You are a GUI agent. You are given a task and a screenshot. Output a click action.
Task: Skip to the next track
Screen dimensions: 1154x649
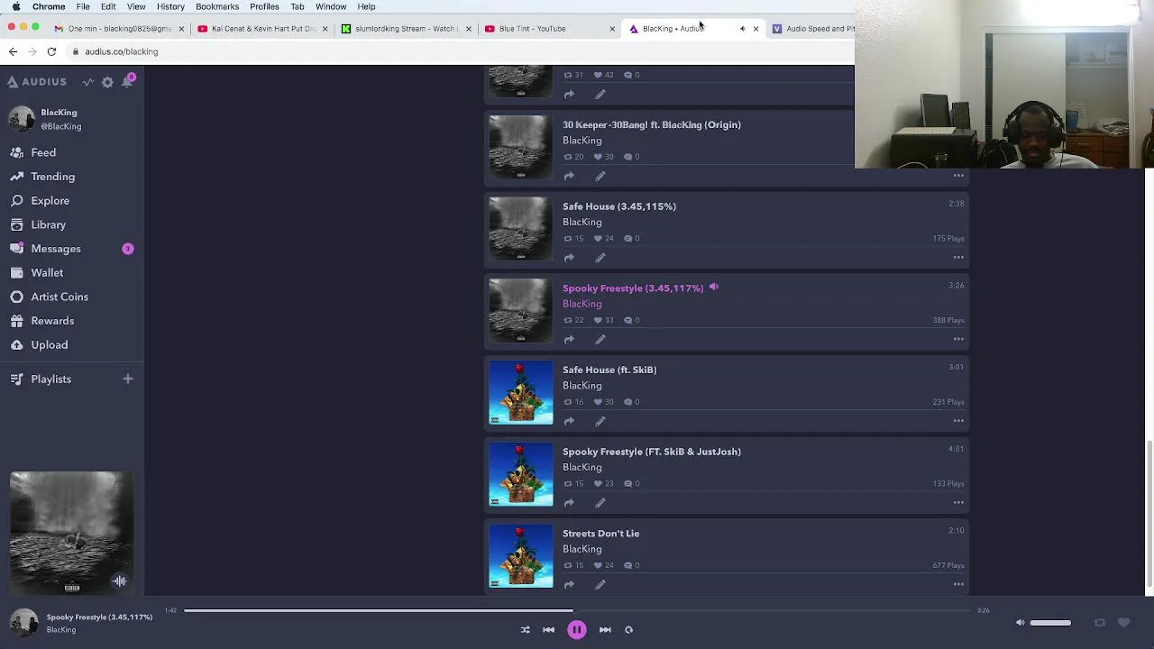605,630
